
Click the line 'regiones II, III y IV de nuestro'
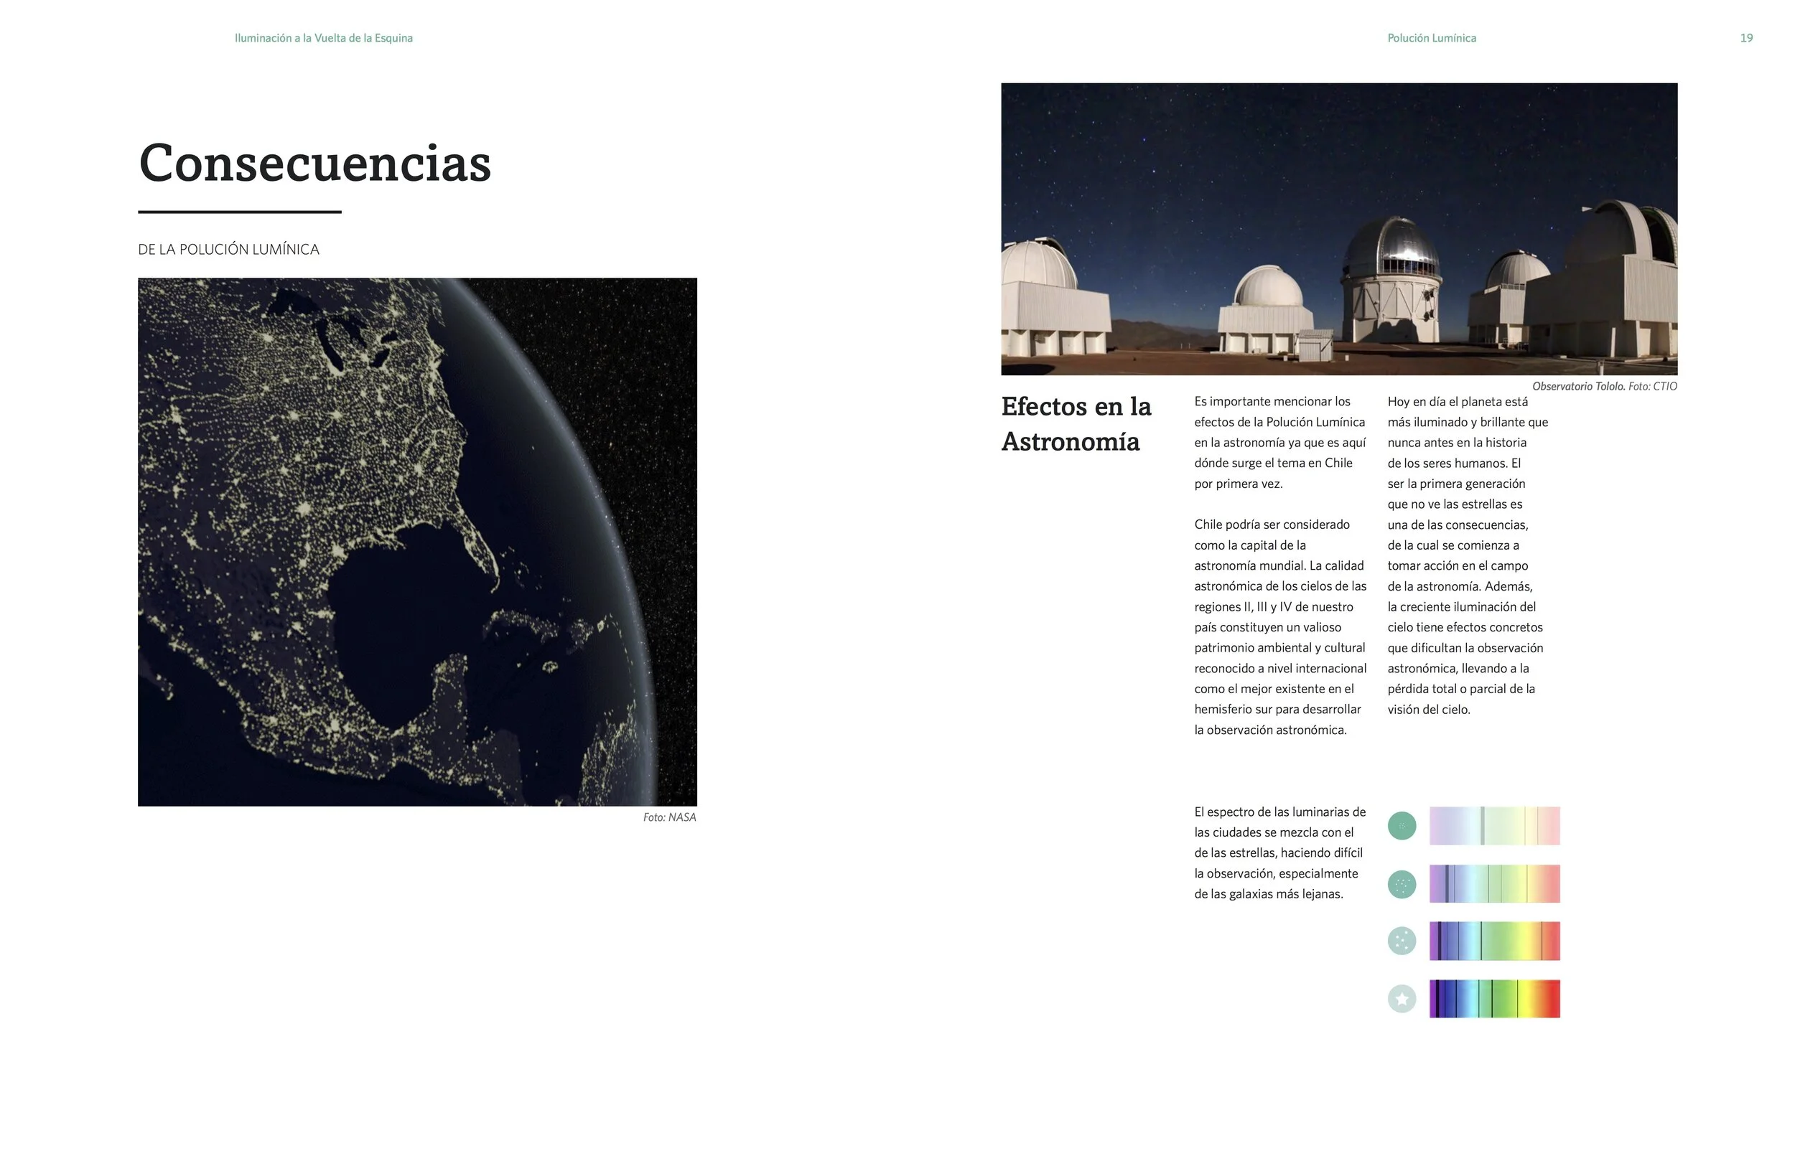click(x=1274, y=607)
